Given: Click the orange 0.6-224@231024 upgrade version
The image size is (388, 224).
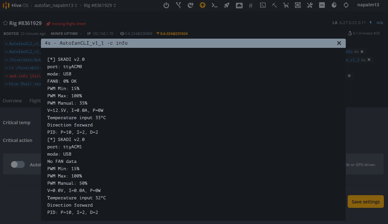Looking at the screenshot, I should [x=172, y=34].
